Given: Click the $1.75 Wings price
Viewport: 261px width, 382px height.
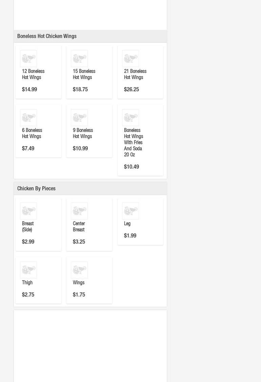Looking at the screenshot, I should pos(79,295).
